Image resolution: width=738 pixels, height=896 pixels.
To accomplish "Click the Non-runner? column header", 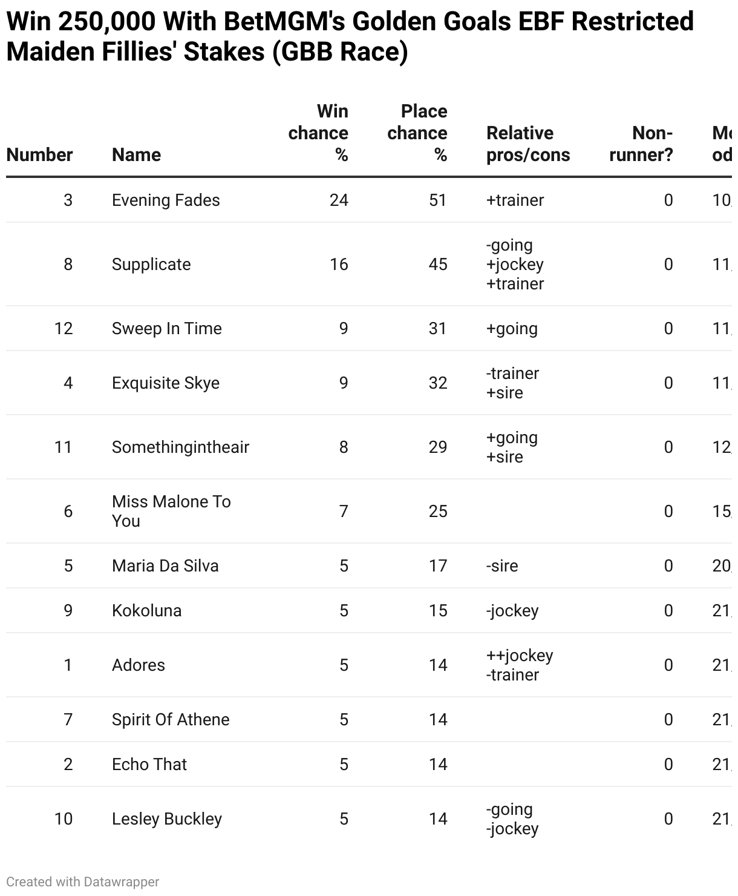I will tap(641, 144).
